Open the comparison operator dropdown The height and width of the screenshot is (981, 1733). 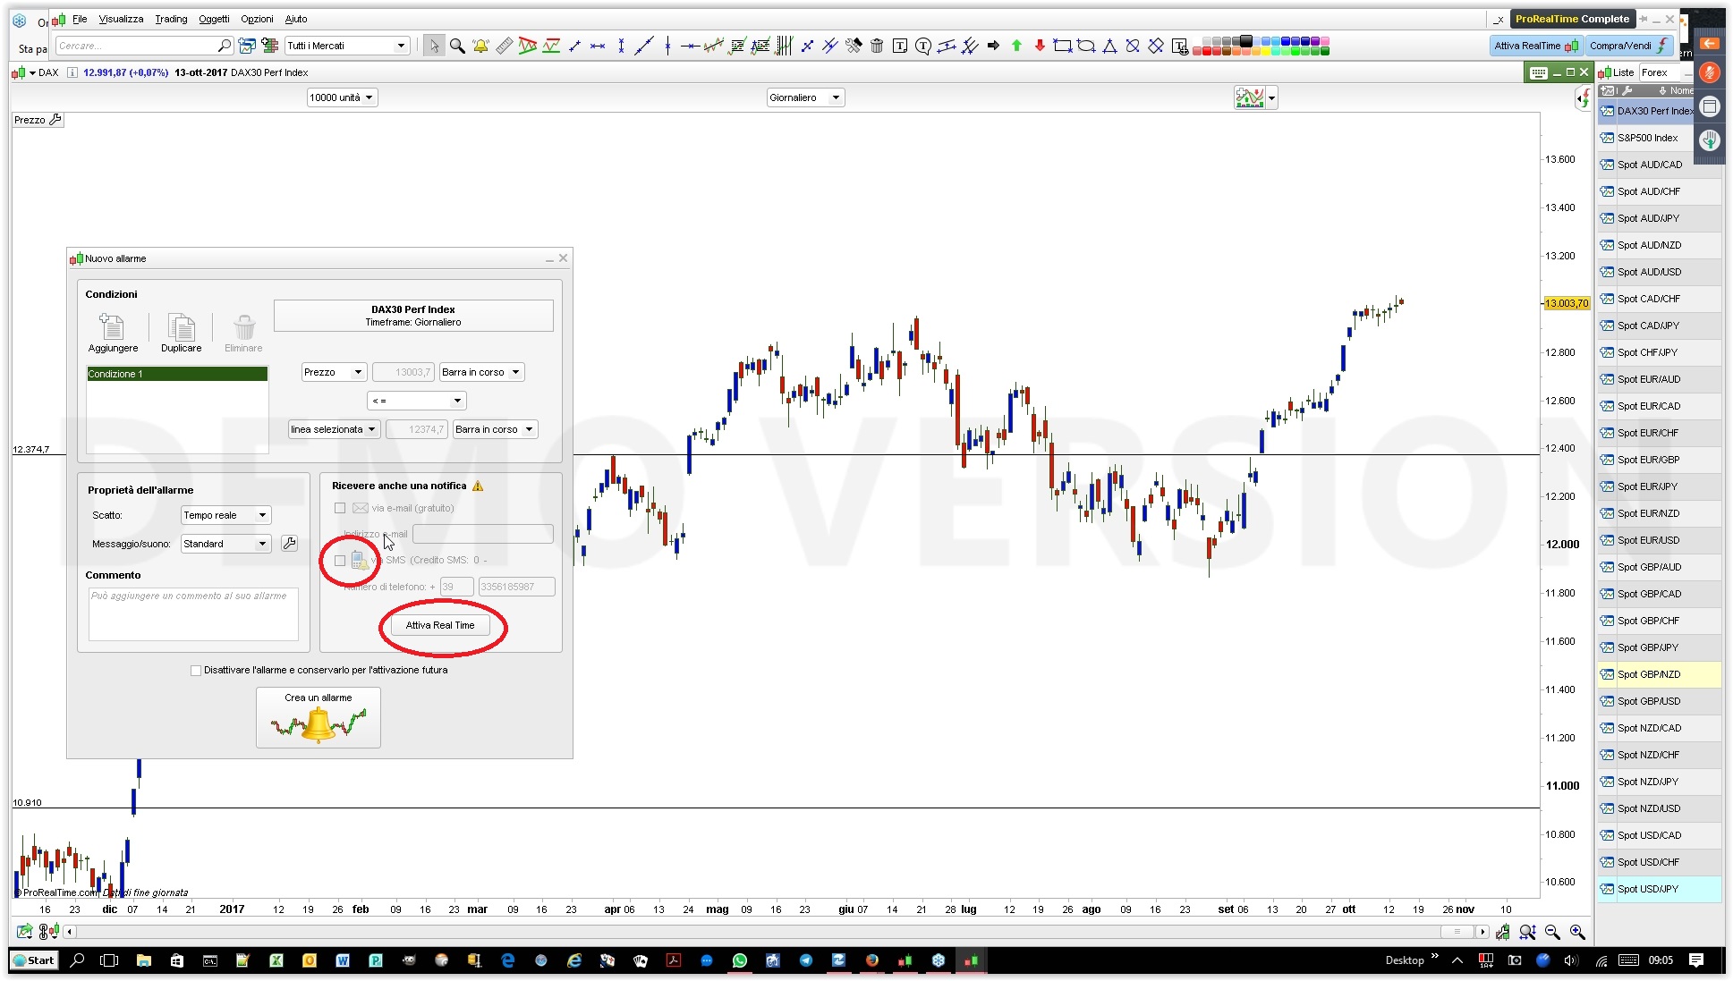click(x=417, y=401)
